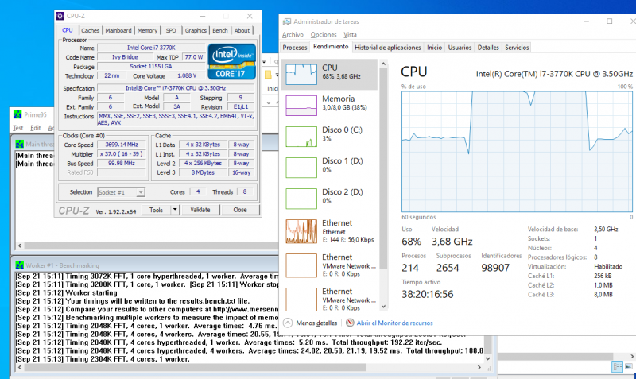Switch to the Usuarios tab
The image size is (636, 379).
[x=460, y=48]
